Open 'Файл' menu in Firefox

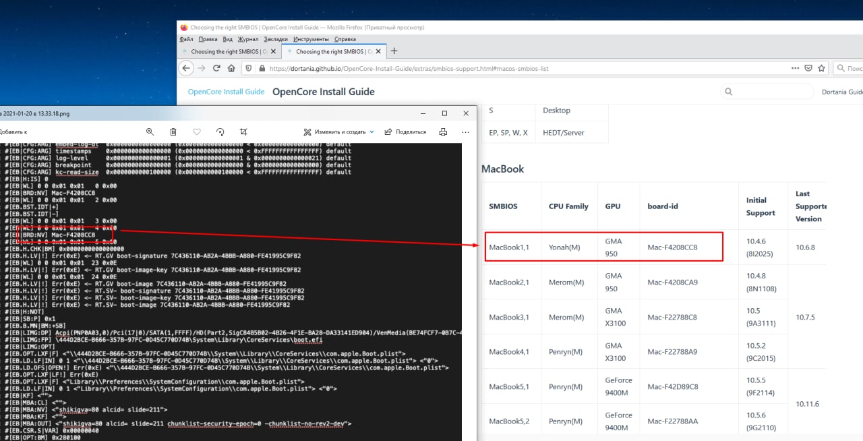(x=187, y=40)
